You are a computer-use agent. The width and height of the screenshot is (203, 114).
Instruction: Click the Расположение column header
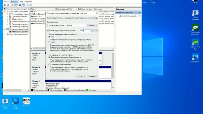[62, 9]
